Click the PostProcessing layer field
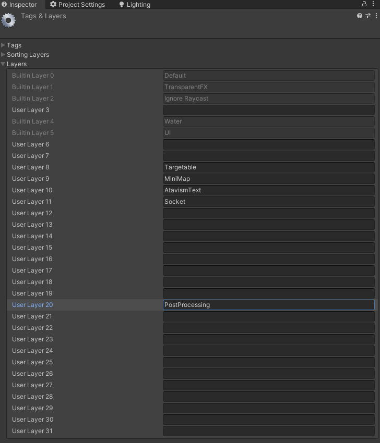Screen dimensions: 380x443 pyautogui.click(x=268, y=305)
